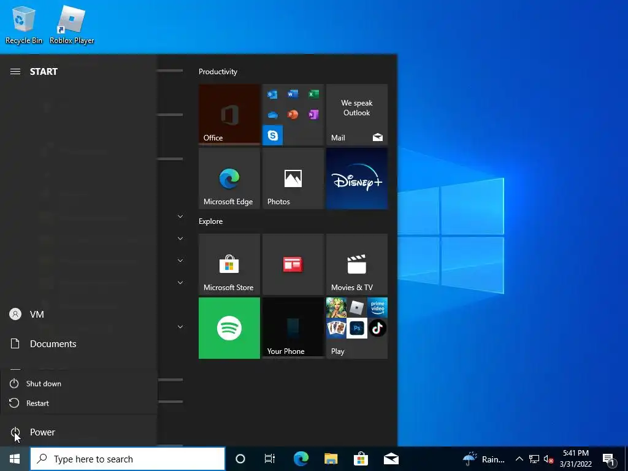Viewport: 628px width, 471px height.
Task: Launch Word from the Office apps tile
Action: click(293, 94)
